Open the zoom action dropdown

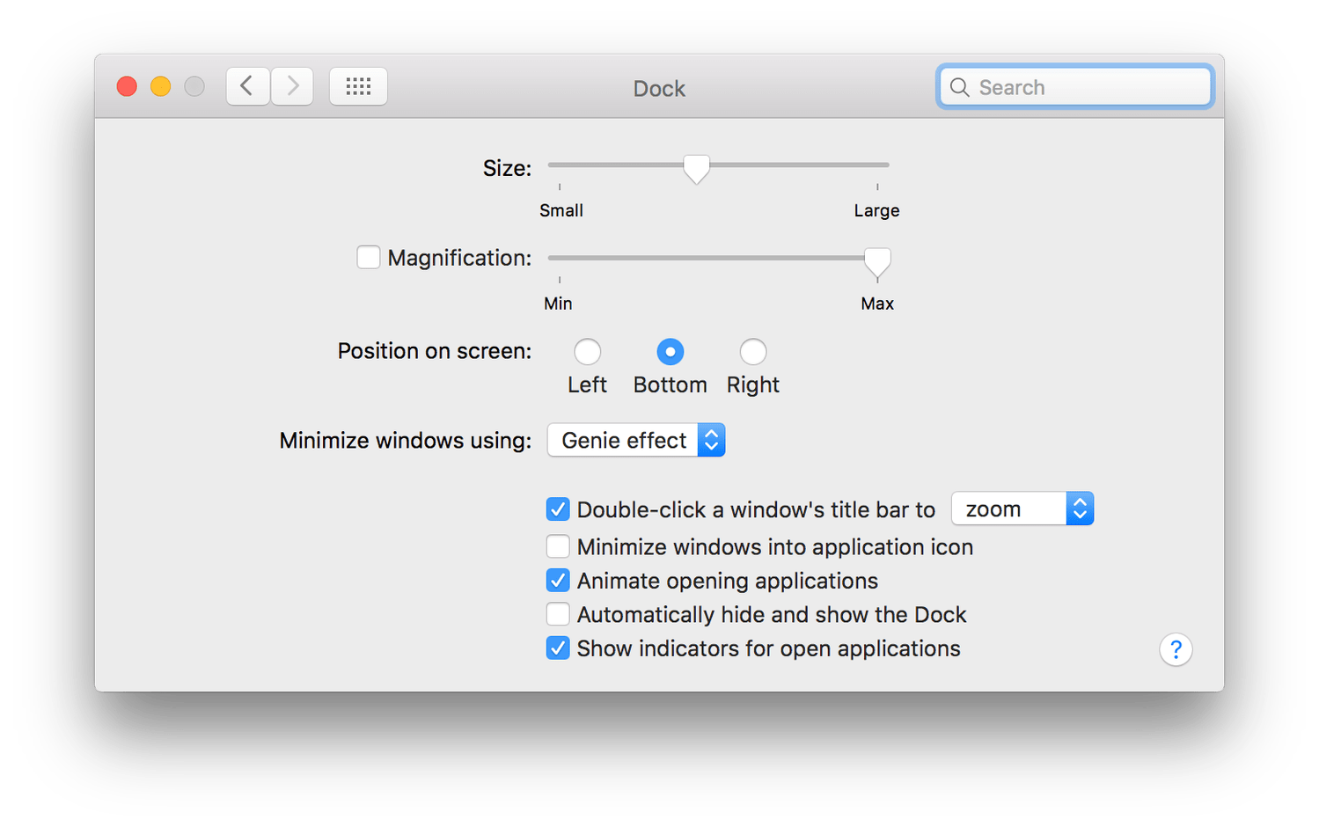tap(1022, 509)
